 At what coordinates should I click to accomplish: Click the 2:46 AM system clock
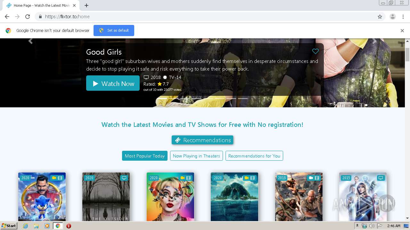click(x=394, y=226)
